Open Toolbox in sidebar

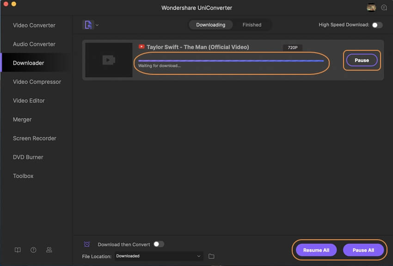coord(23,176)
